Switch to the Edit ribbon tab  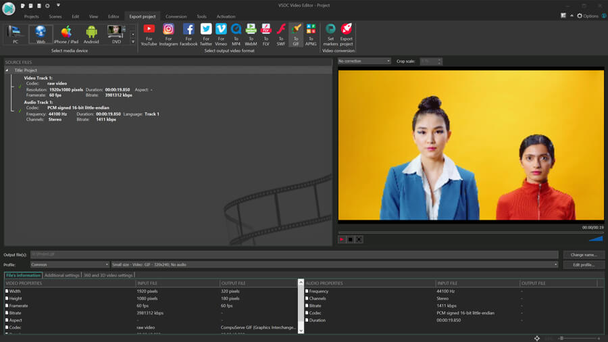click(x=75, y=17)
